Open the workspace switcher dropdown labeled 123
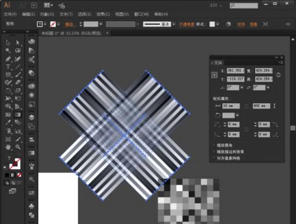Viewport: 296px width, 224px height. (216, 5)
